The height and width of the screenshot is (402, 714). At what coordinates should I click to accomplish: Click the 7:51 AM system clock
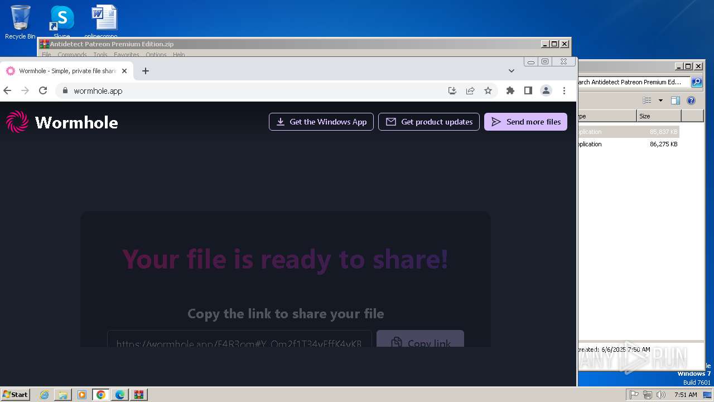(686, 395)
